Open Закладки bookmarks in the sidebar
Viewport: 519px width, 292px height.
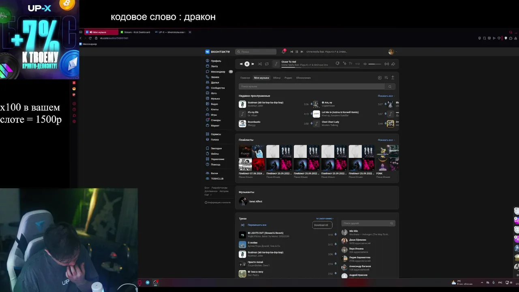tap(216, 148)
